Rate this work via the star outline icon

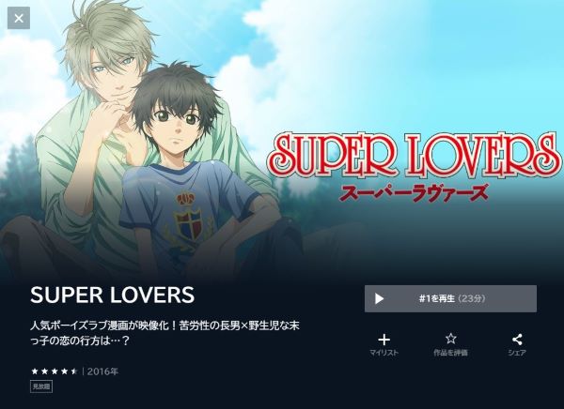[x=450, y=339]
